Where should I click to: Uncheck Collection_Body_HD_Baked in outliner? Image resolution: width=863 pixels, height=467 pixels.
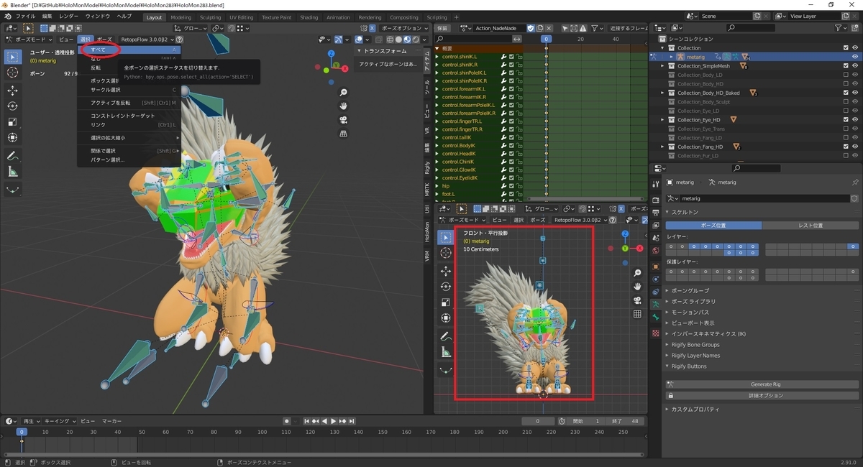(x=845, y=93)
